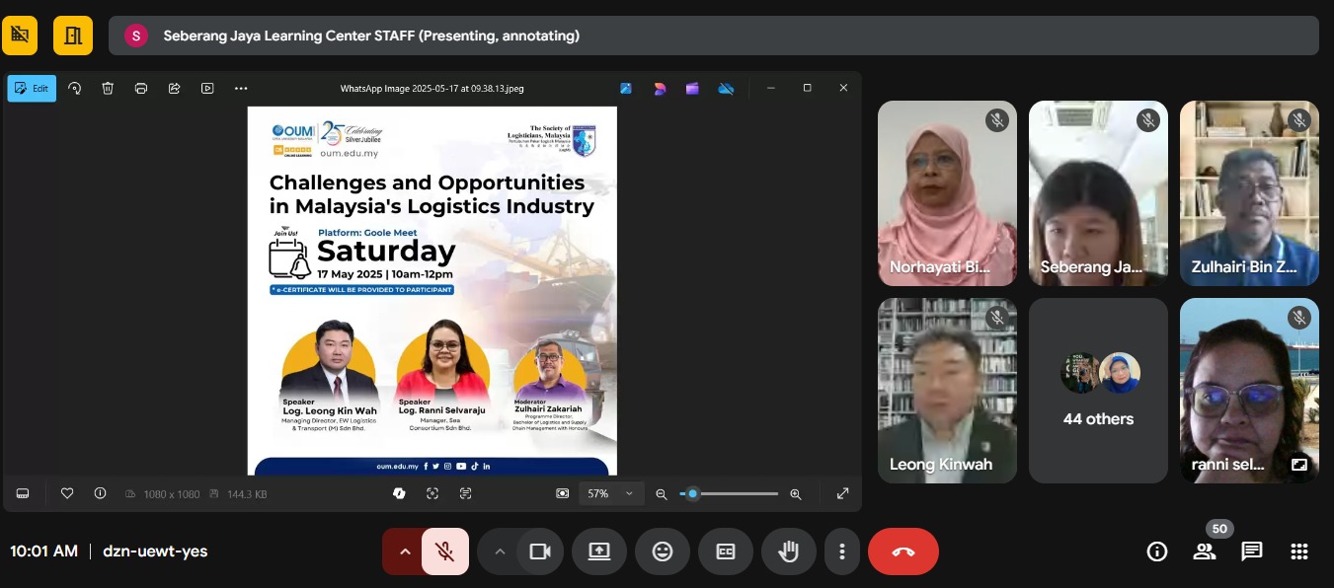
Task: Click the zoom slider handle
Action: click(x=693, y=493)
